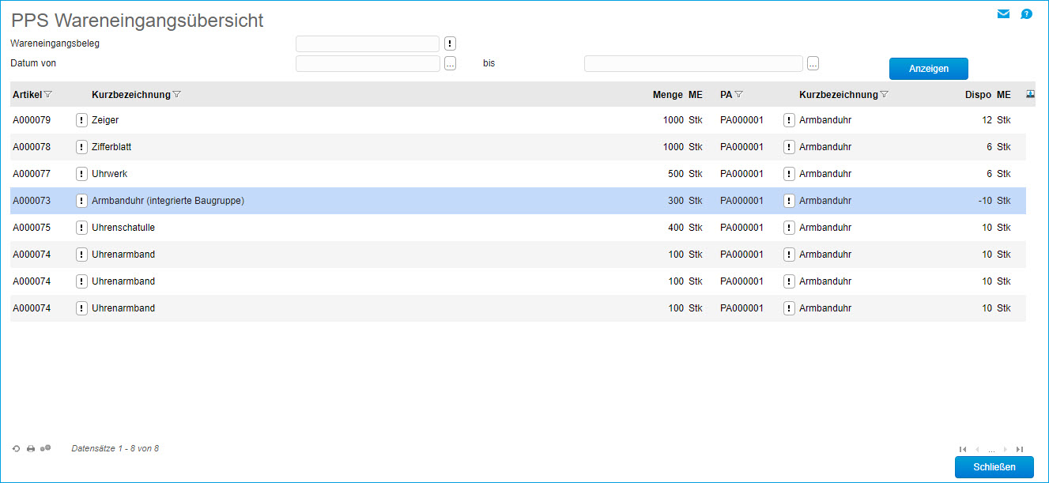The height and width of the screenshot is (483, 1049).
Task: Open the help speech bubble icon
Action: [x=1026, y=13]
